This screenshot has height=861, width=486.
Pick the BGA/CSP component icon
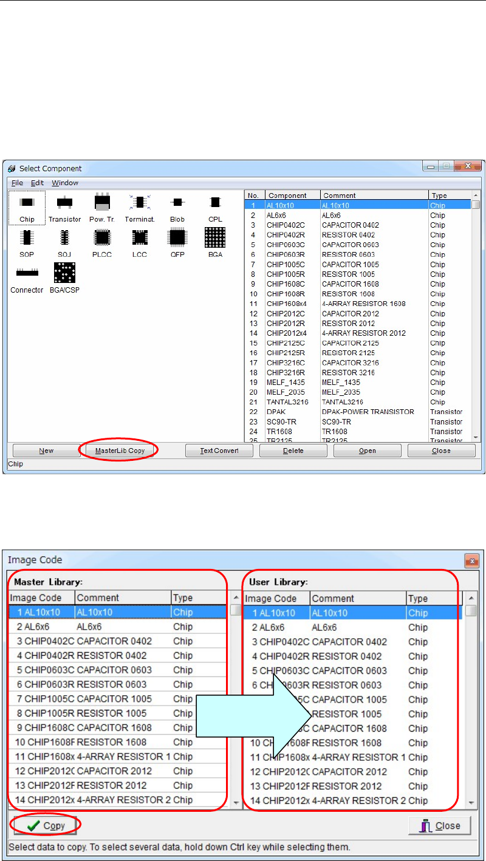64,279
